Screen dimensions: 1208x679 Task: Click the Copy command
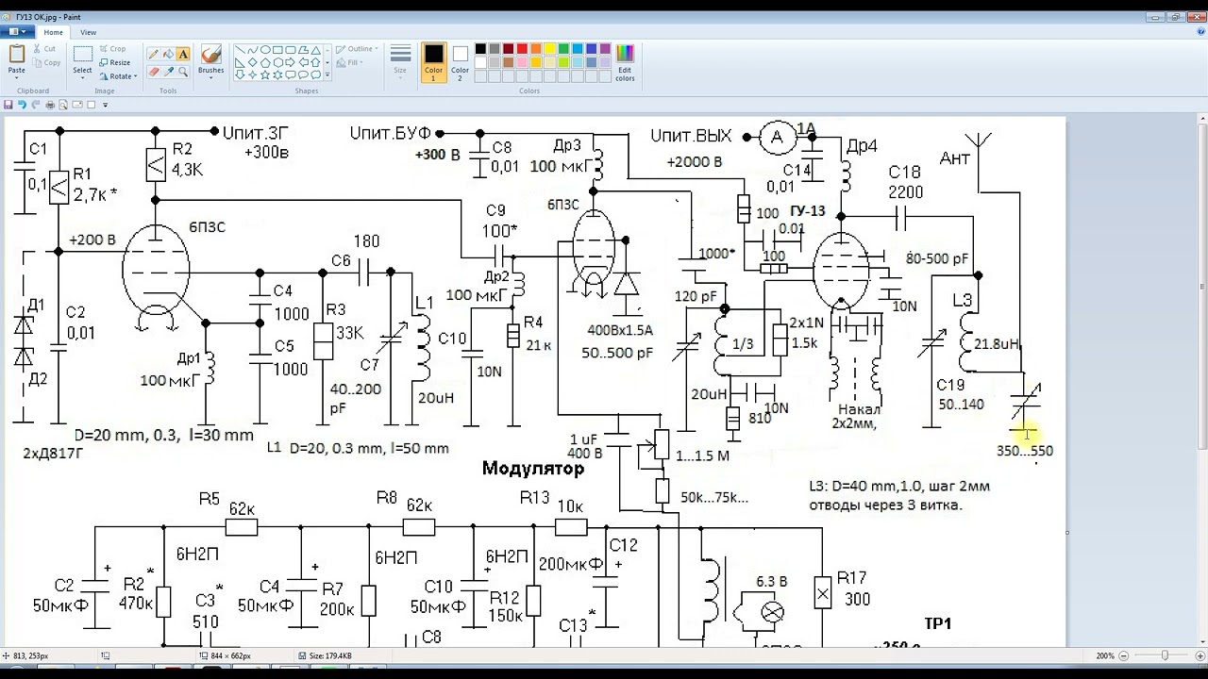pos(45,62)
